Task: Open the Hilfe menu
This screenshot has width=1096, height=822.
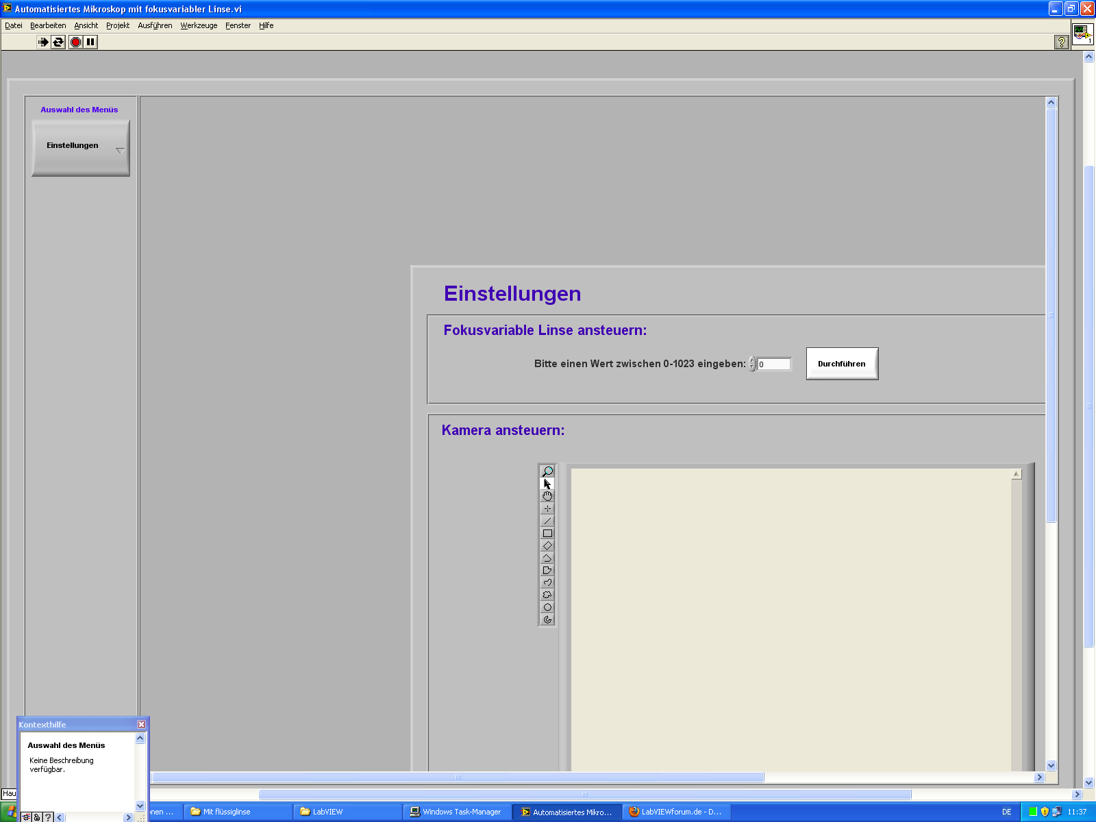Action: [x=266, y=25]
